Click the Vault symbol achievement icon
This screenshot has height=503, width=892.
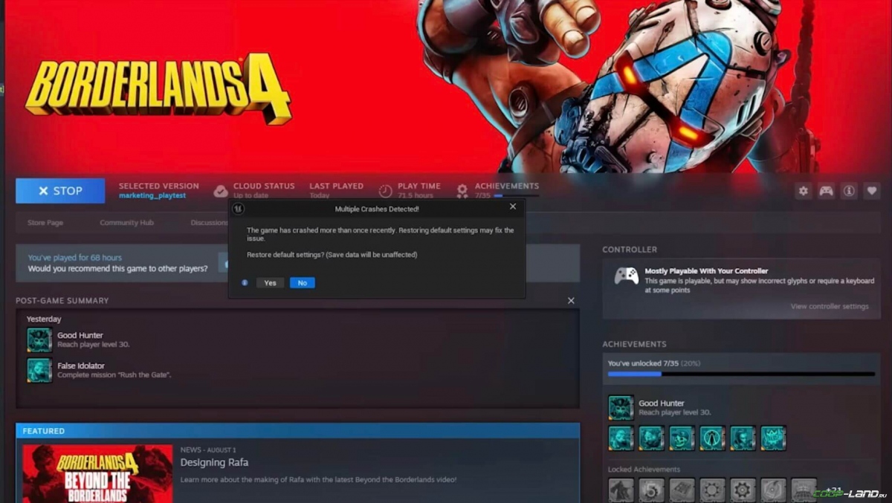[711, 438]
